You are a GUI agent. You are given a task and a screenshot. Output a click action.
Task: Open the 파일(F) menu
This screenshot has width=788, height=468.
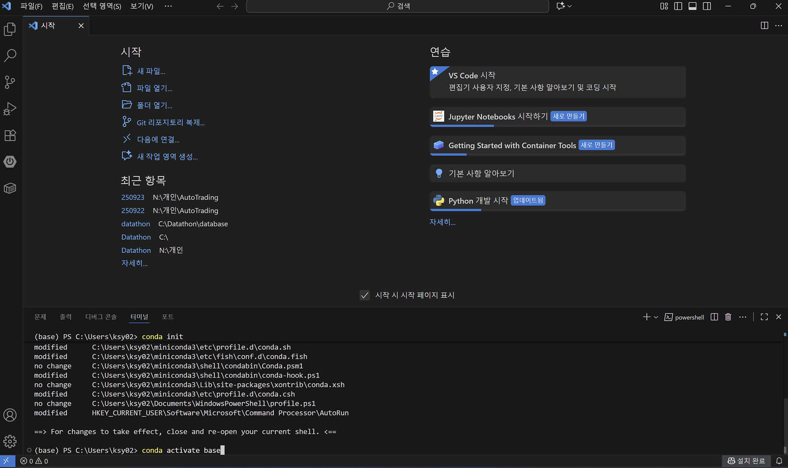(x=31, y=6)
